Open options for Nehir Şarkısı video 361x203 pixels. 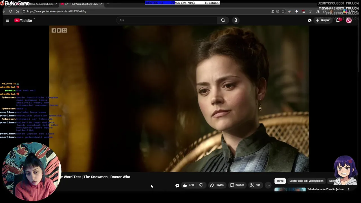coord(349,190)
